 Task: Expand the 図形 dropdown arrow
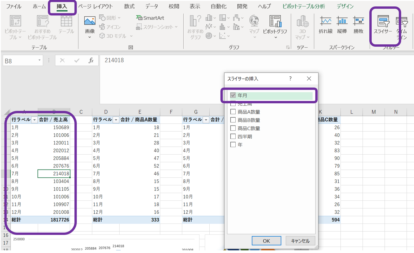(x=119, y=18)
